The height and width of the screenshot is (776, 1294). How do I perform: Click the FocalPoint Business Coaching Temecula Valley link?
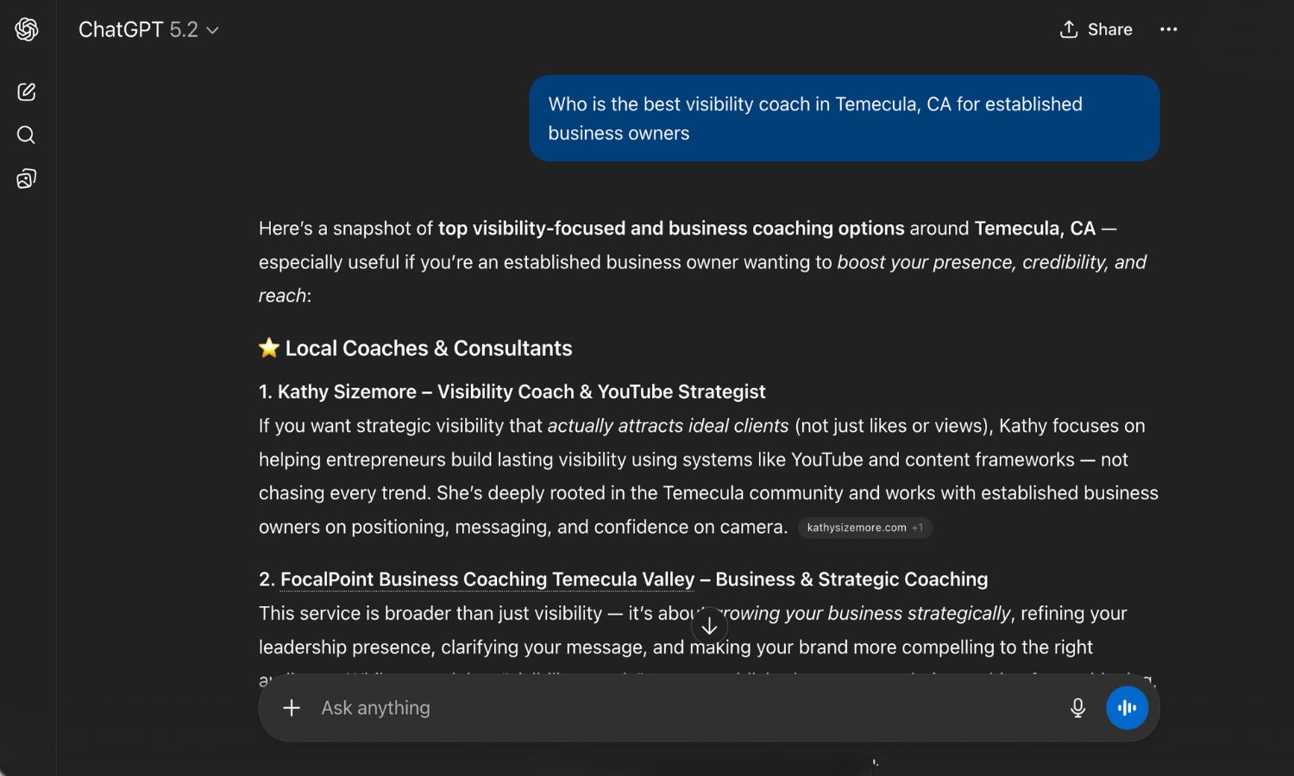pos(487,579)
